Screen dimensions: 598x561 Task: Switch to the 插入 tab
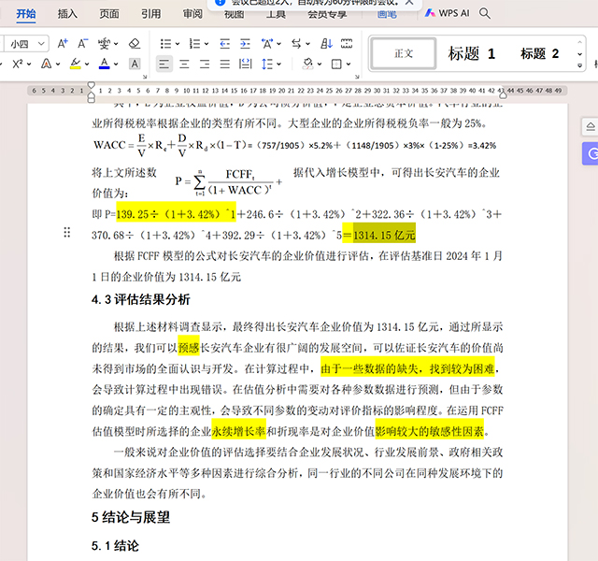(x=67, y=14)
